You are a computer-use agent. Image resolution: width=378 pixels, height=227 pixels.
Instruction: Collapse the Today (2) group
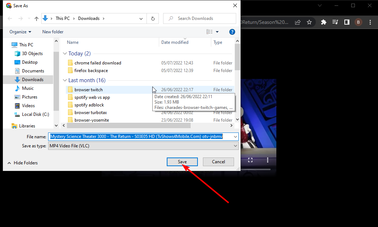point(65,54)
